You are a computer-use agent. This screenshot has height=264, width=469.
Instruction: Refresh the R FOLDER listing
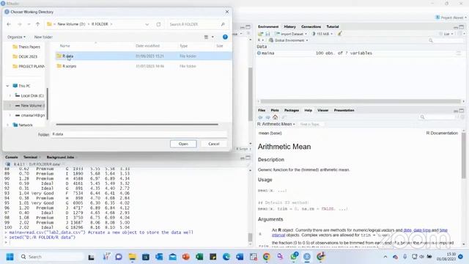point(158,24)
